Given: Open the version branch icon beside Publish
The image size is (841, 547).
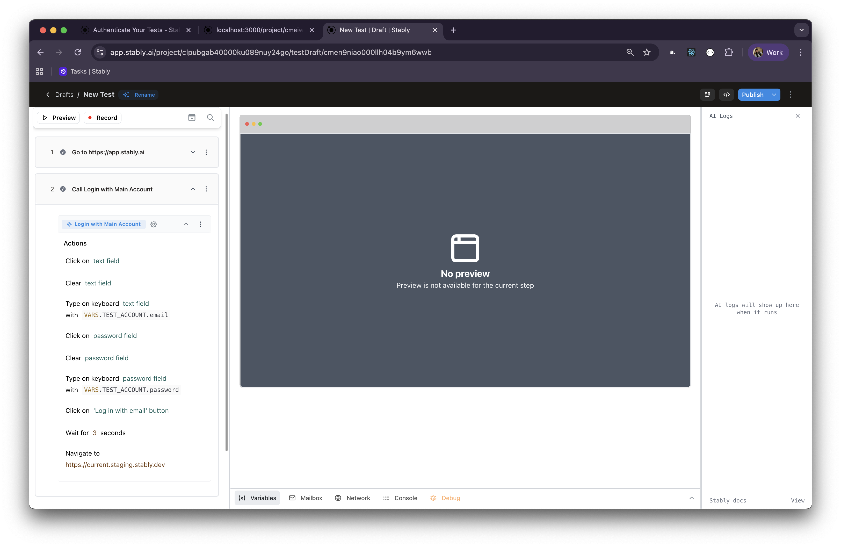Looking at the screenshot, I should 707,95.
